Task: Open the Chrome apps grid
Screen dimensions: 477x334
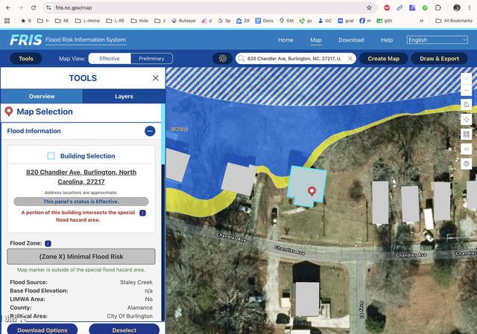Action: [7, 21]
